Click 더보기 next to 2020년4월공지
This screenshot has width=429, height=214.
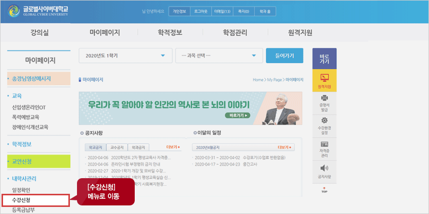[x=284, y=147]
